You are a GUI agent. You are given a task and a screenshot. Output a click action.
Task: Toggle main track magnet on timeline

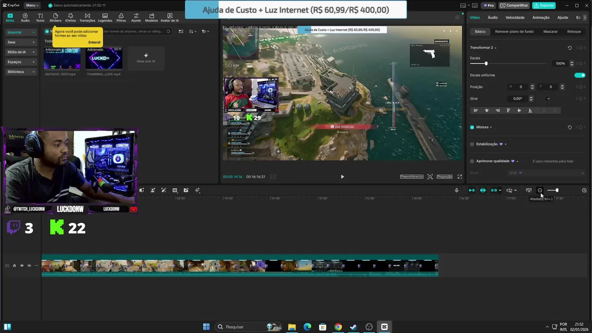(x=472, y=190)
